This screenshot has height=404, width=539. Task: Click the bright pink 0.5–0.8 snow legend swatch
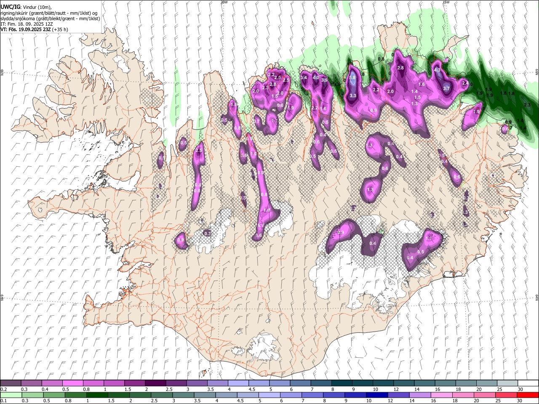pos(72,383)
